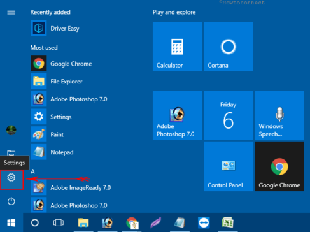
Task: Open the Calculator tile
Action: (177, 47)
